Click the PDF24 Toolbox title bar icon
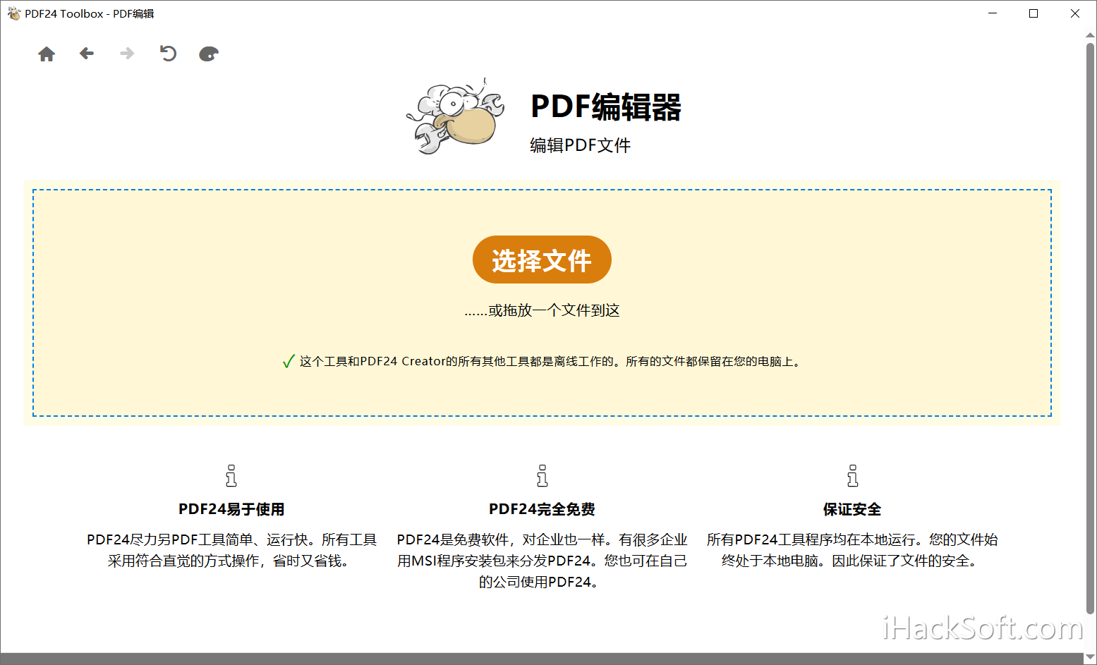Image resolution: width=1097 pixels, height=665 pixels. (x=13, y=13)
